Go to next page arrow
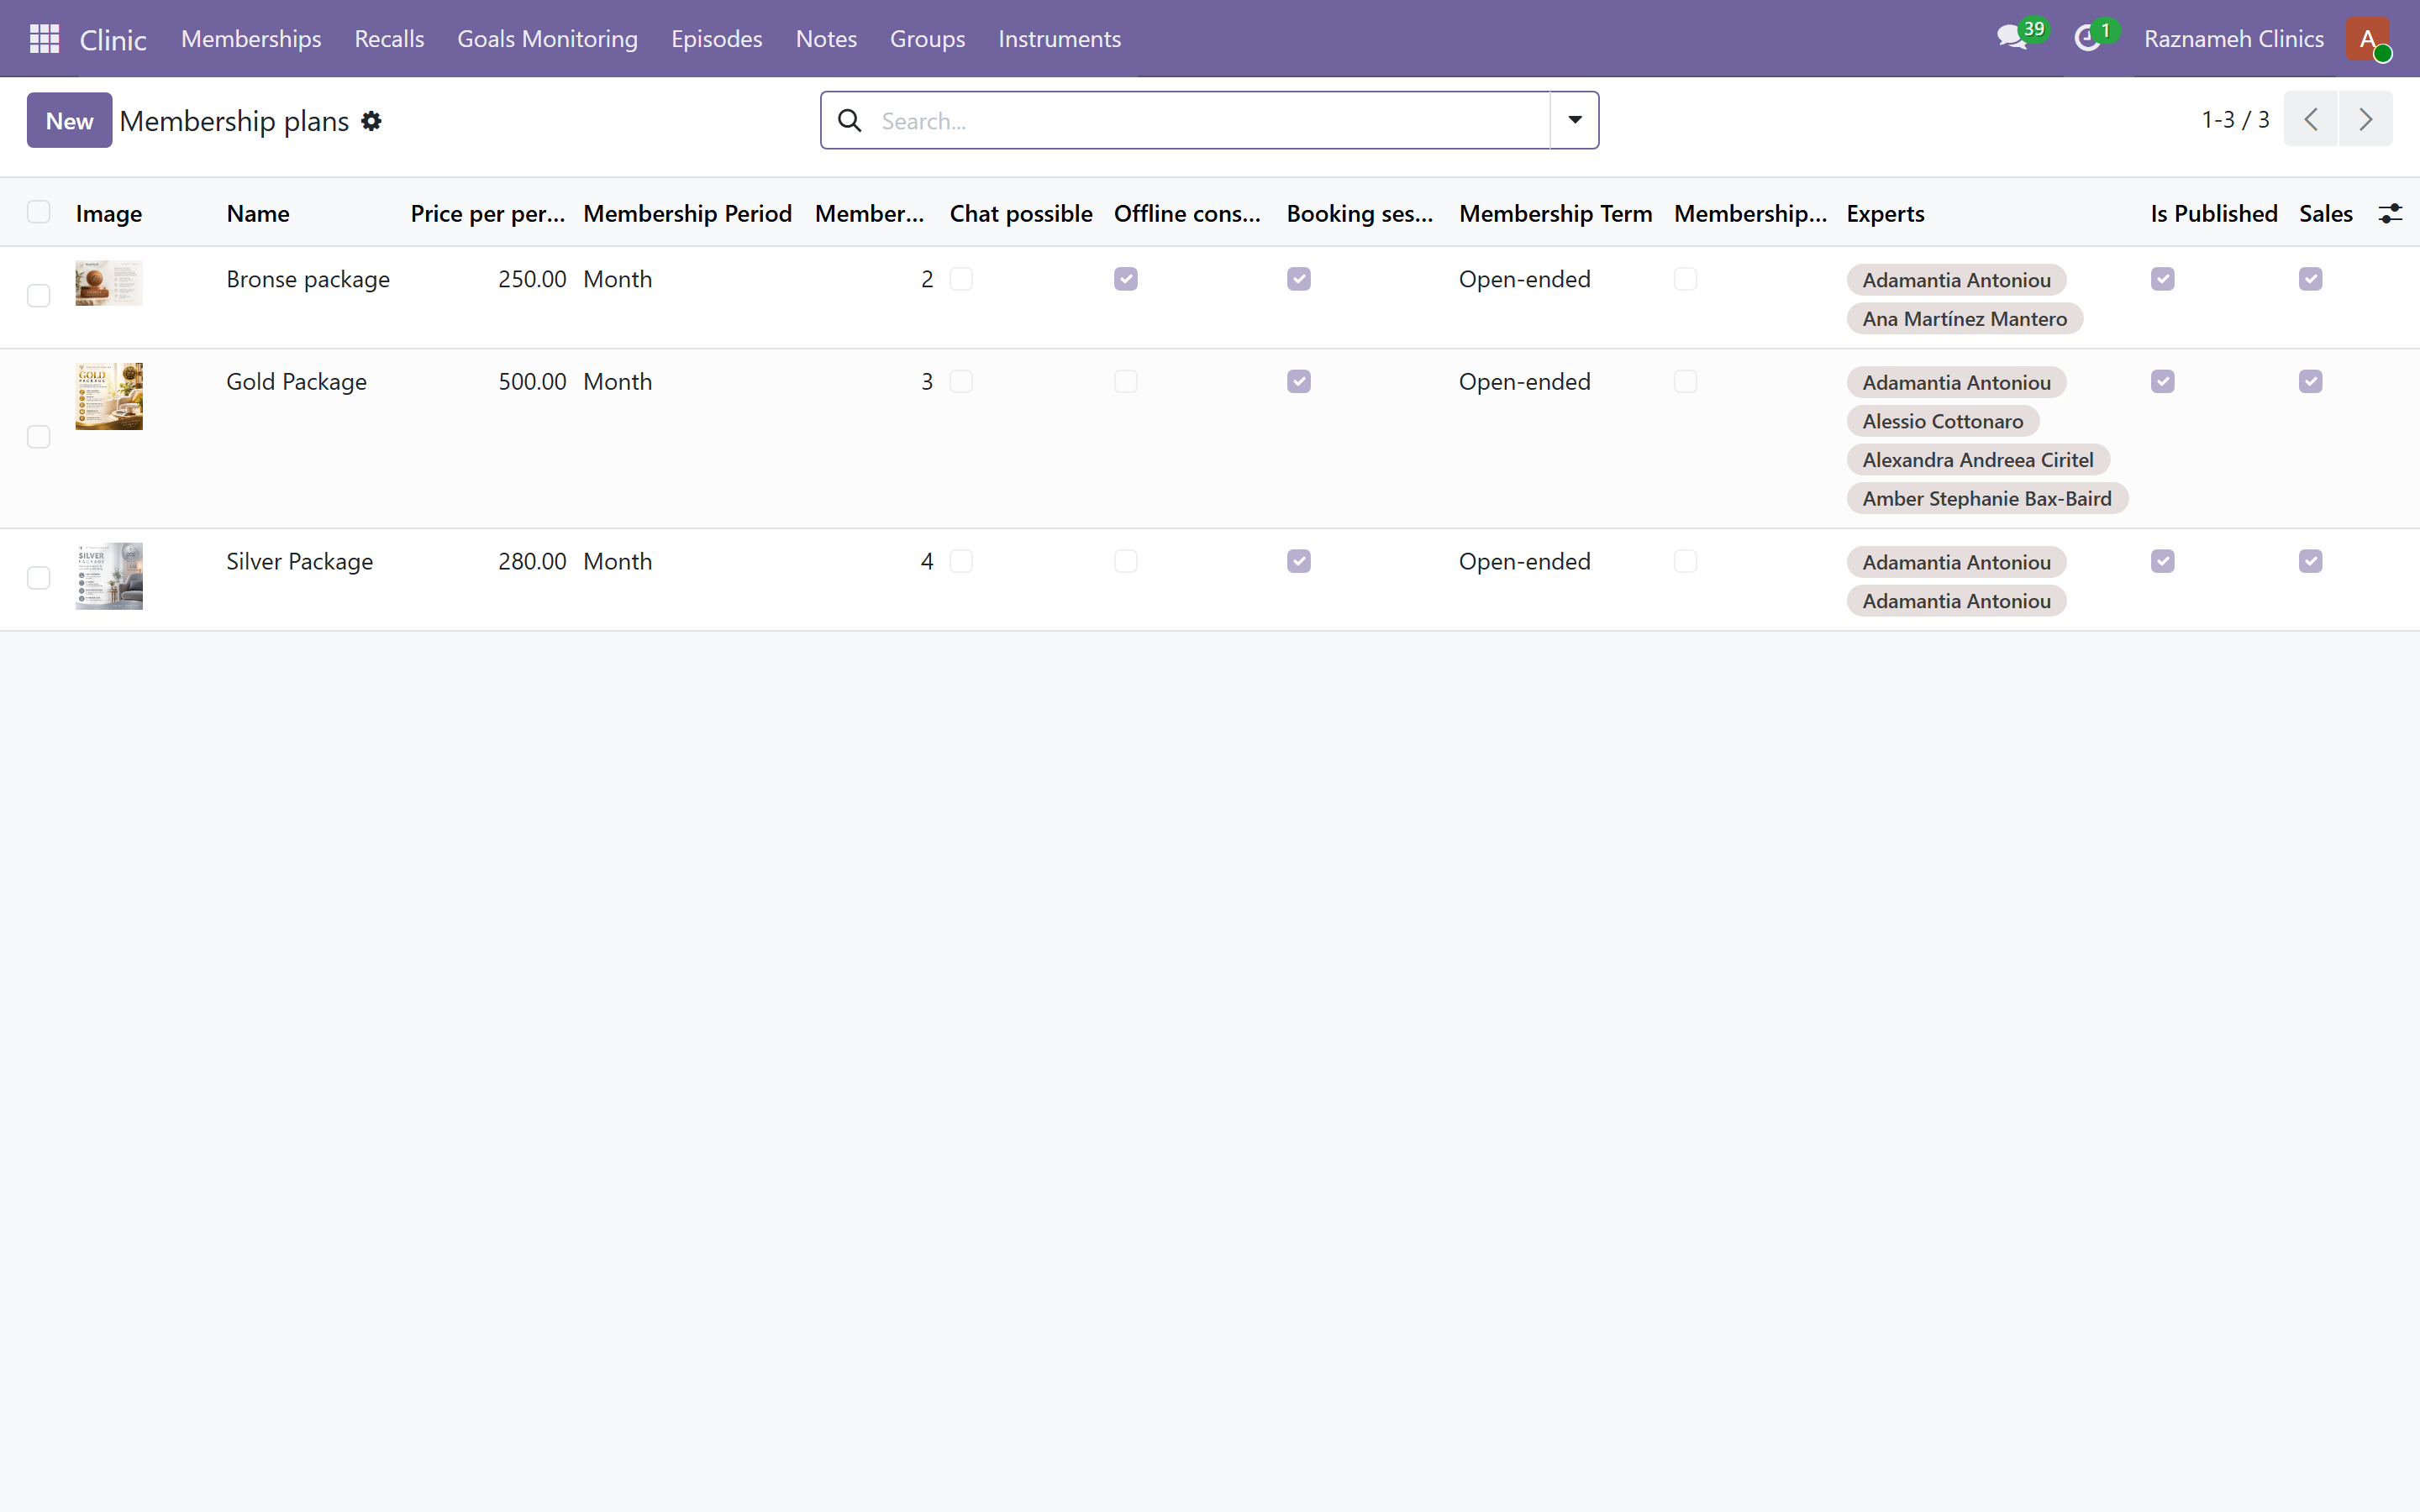This screenshot has width=2420, height=1512. pos(2365,119)
